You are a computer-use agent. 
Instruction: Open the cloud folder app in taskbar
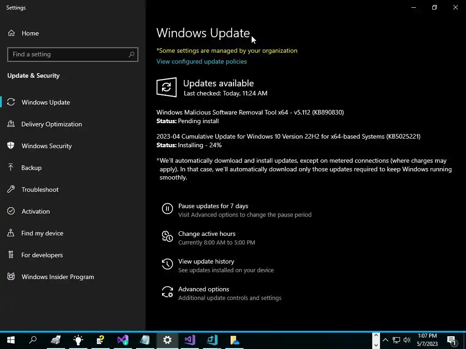[234, 340]
